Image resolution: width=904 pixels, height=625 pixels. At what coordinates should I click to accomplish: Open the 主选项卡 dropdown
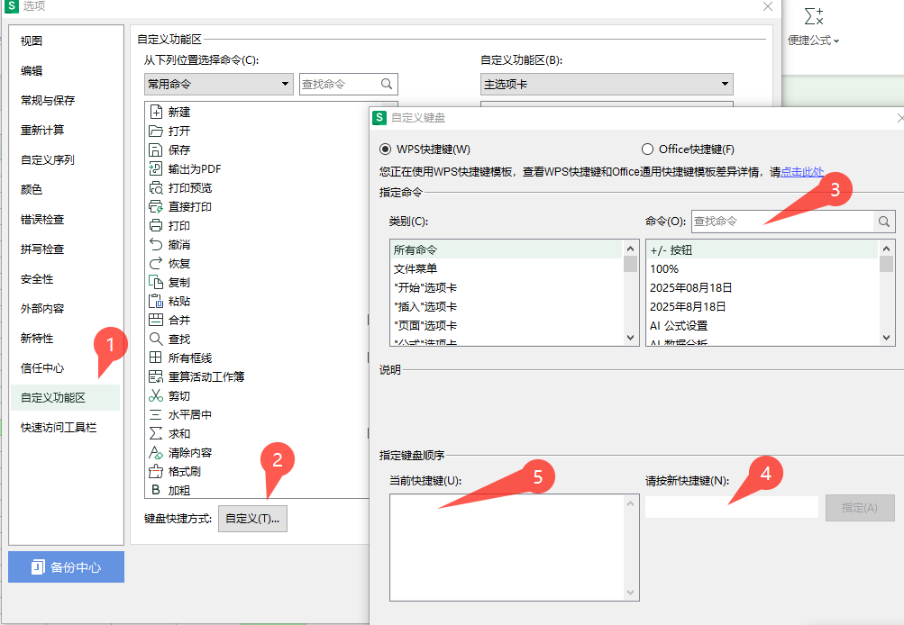(x=607, y=84)
